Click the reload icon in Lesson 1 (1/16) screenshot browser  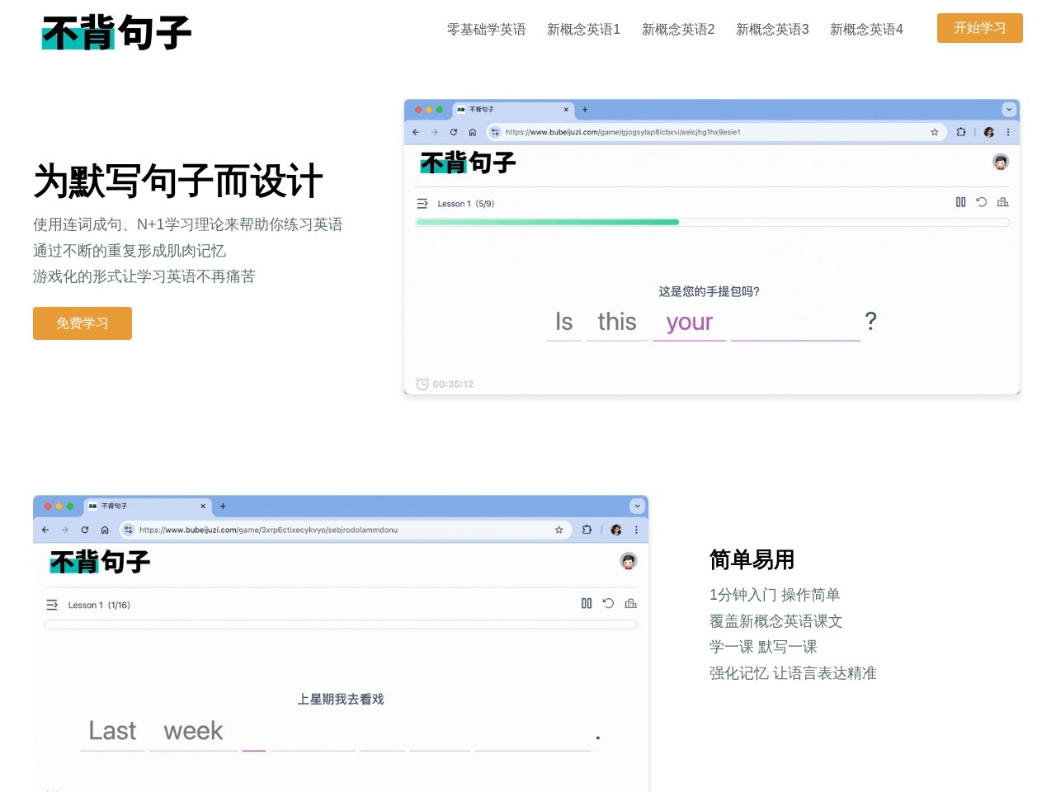[85, 530]
